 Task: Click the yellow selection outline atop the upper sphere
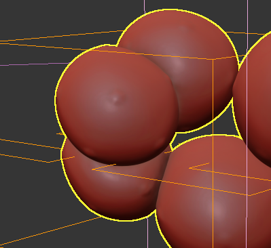(172, 10)
